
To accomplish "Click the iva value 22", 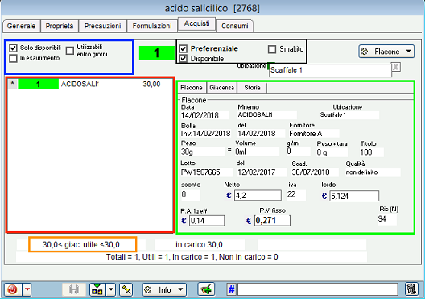I will (x=296, y=195).
